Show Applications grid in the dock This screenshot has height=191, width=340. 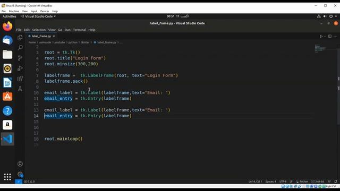click(x=7, y=177)
